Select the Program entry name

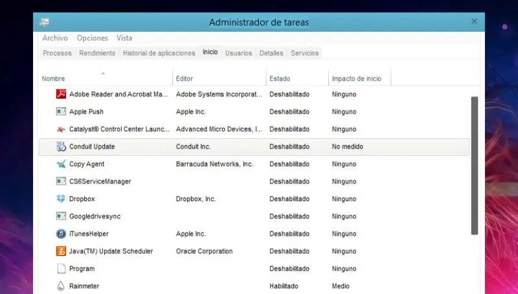(82, 269)
